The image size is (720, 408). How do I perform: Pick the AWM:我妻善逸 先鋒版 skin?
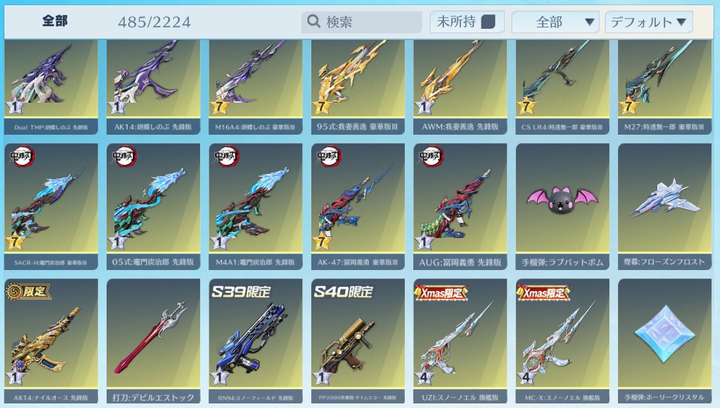coord(460,87)
